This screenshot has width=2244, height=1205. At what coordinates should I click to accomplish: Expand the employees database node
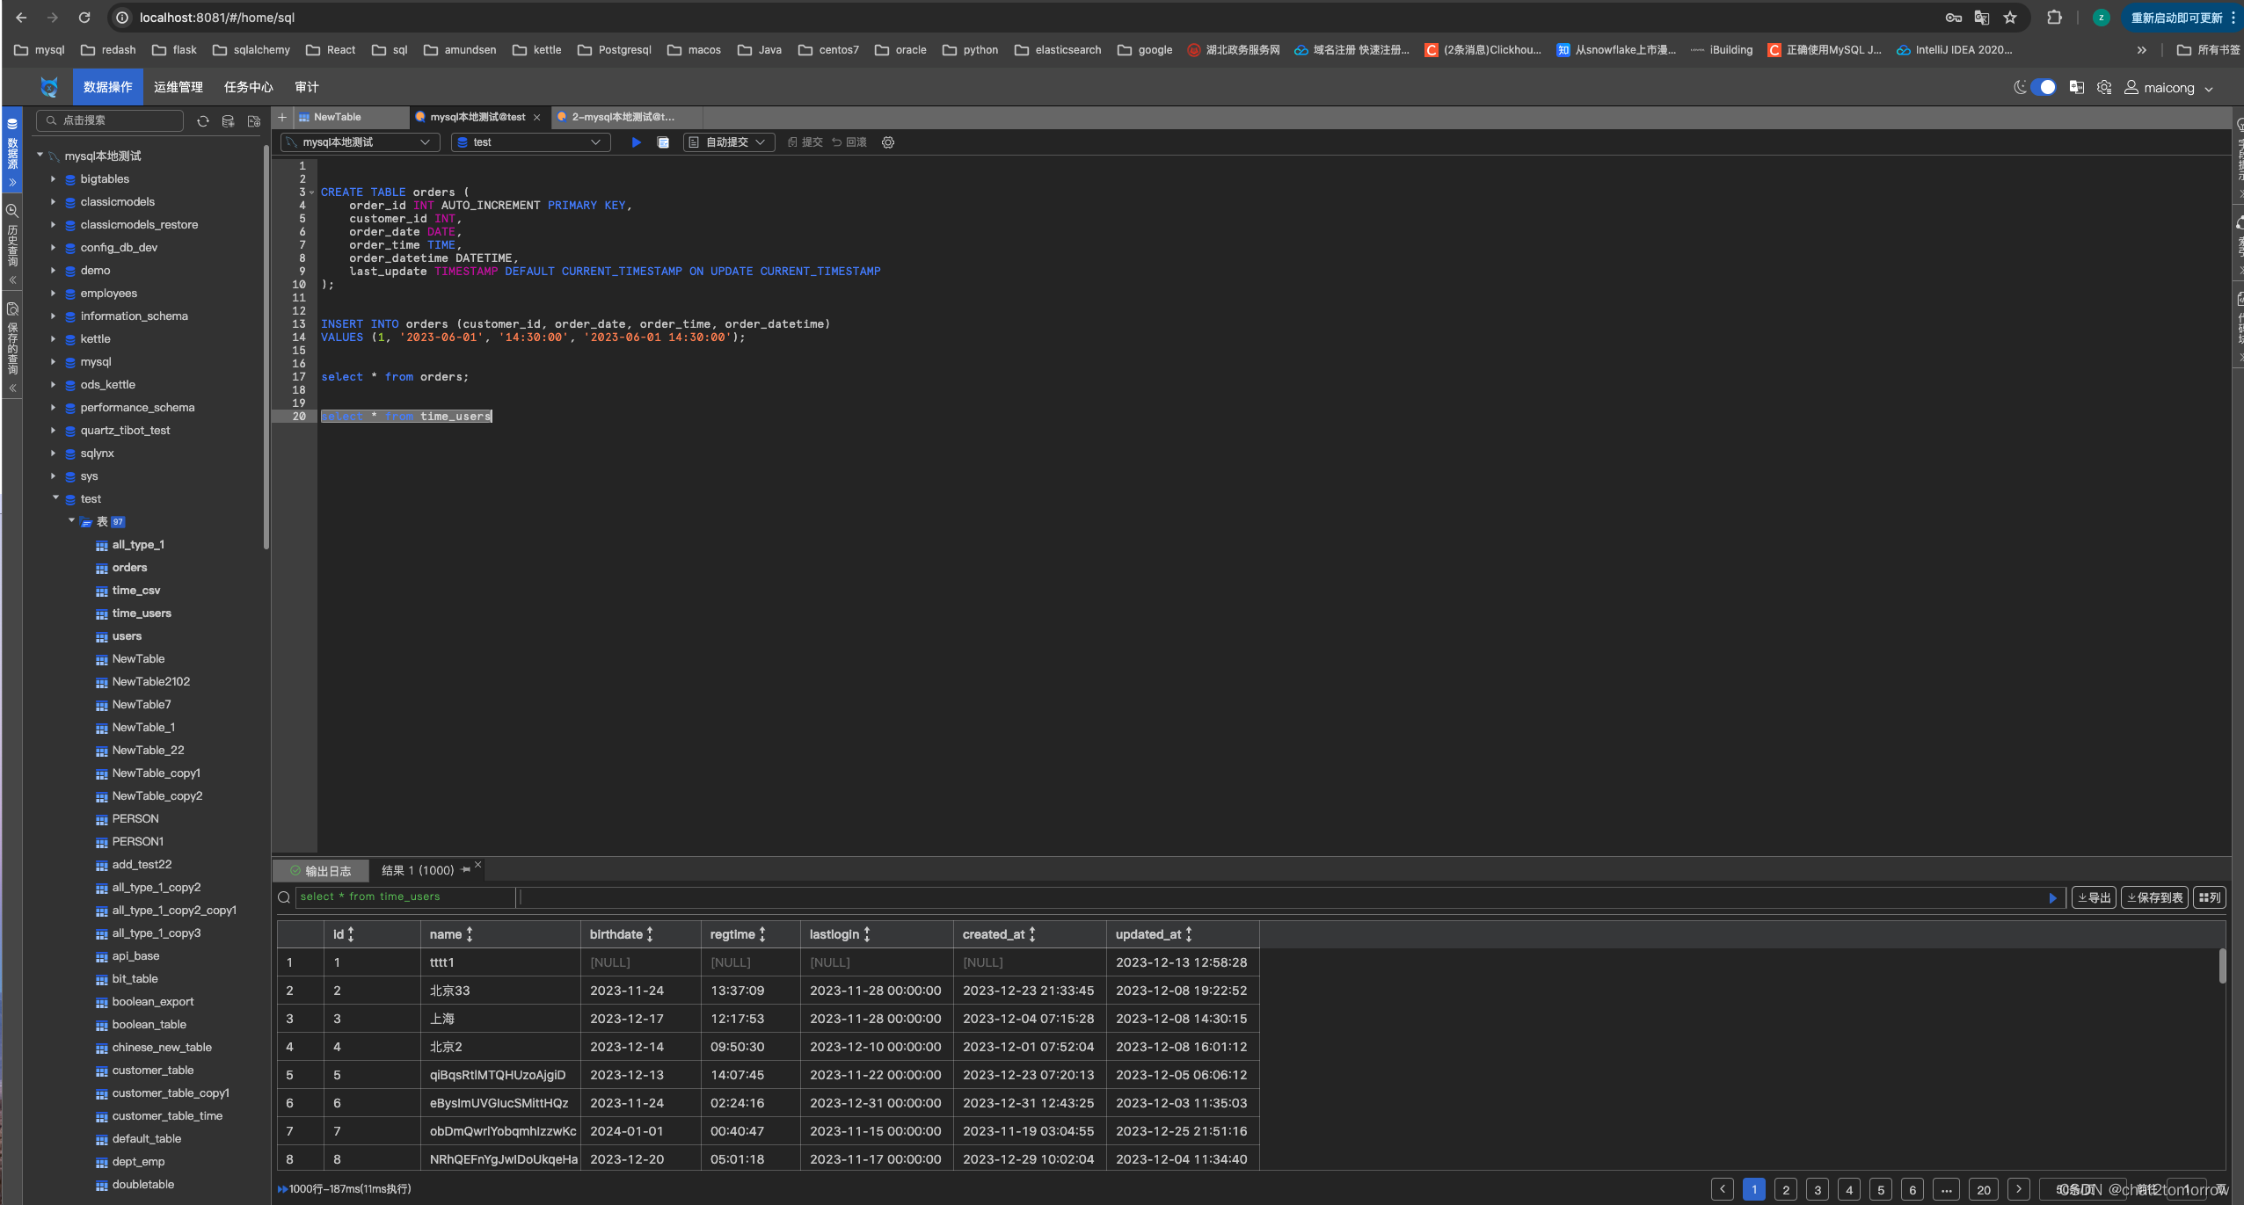coord(54,294)
